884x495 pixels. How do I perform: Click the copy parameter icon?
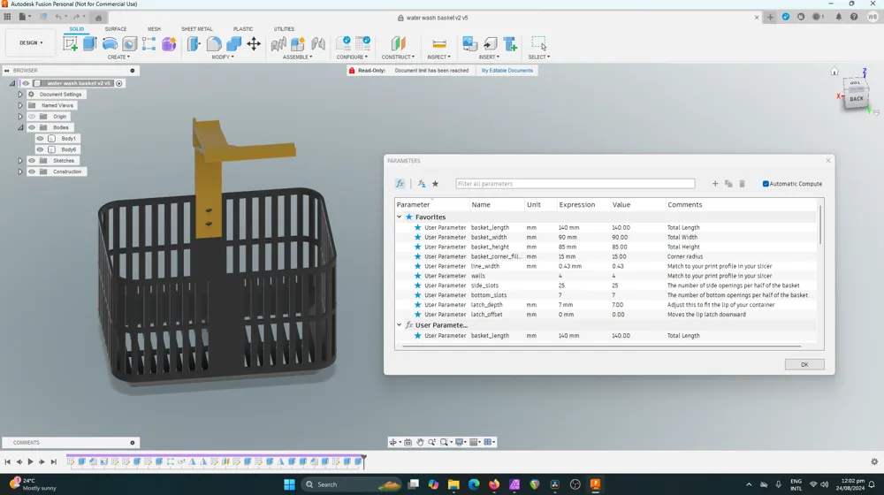pos(728,184)
